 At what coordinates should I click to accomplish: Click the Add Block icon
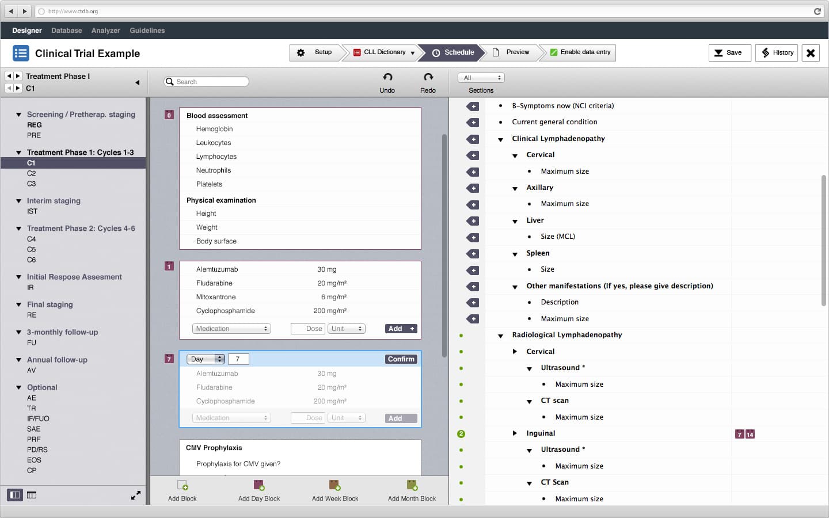coord(182,485)
